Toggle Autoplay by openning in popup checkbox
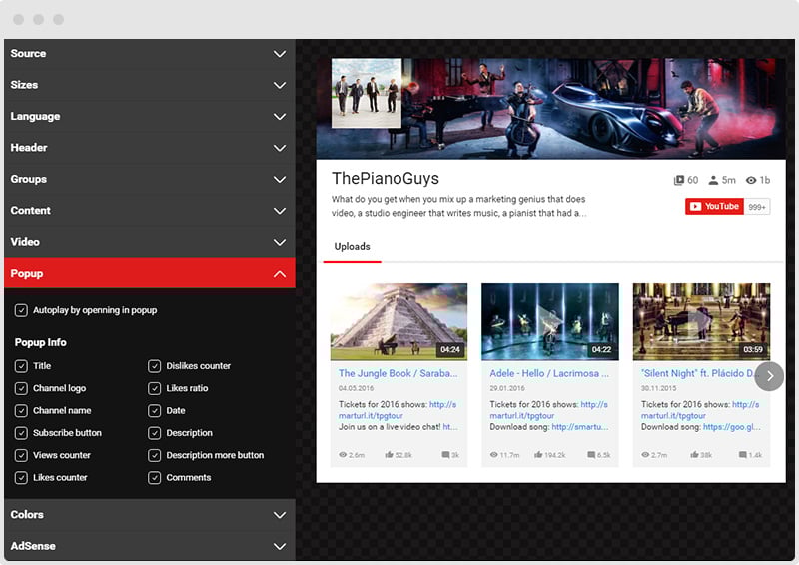The height and width of the screenshot is (565, 799). (21, 310)
